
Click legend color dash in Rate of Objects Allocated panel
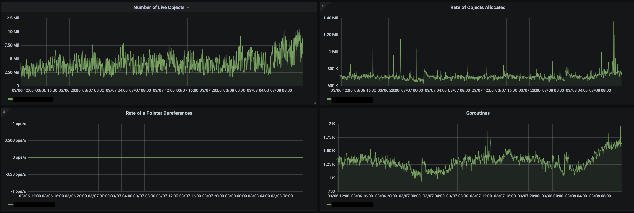329,99
